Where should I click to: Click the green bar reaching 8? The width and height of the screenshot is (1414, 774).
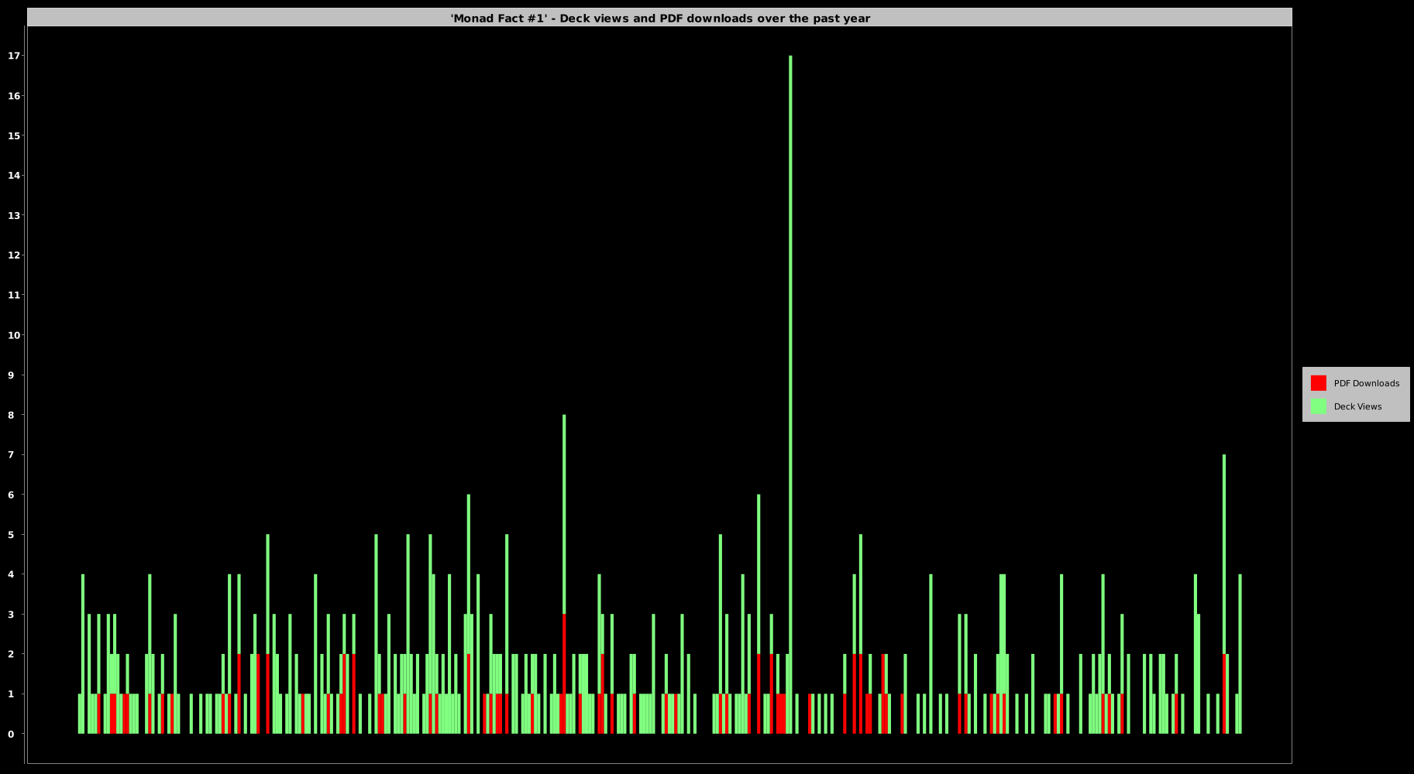(x=564, y=514)
